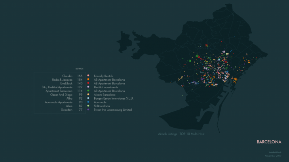
Task: Select the lavender dot for Habitat apartments
Action: tap(88, 87)
